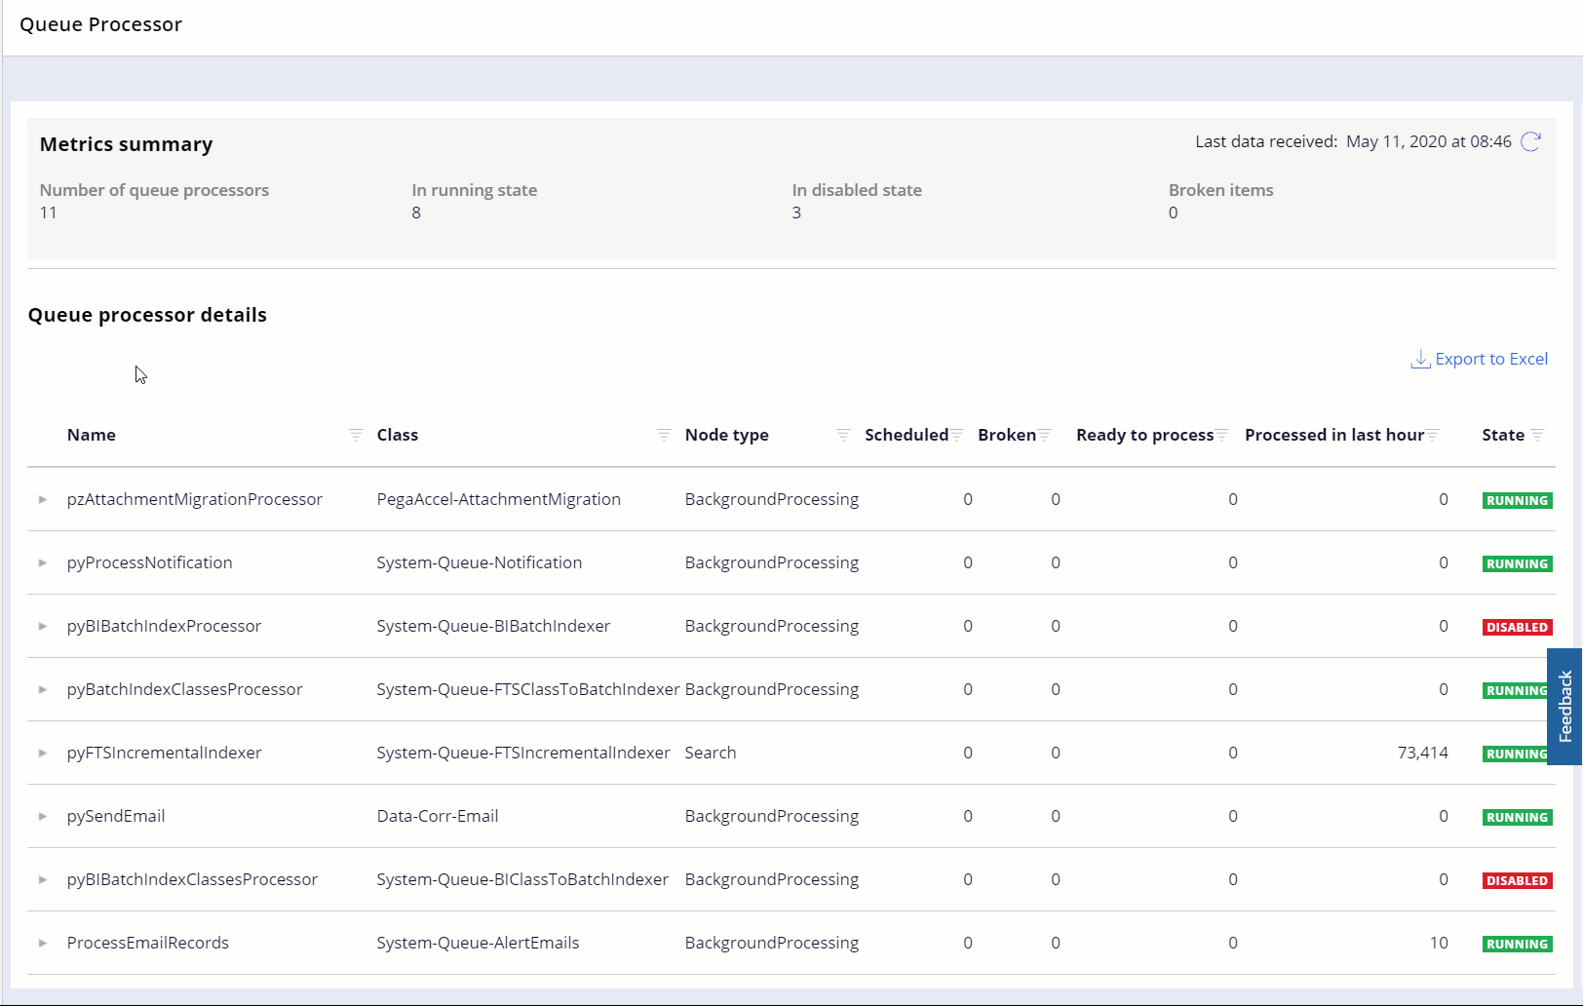Filter the Scheduled column
This screenshot has height=1006, width=1583.
(957, 435)
